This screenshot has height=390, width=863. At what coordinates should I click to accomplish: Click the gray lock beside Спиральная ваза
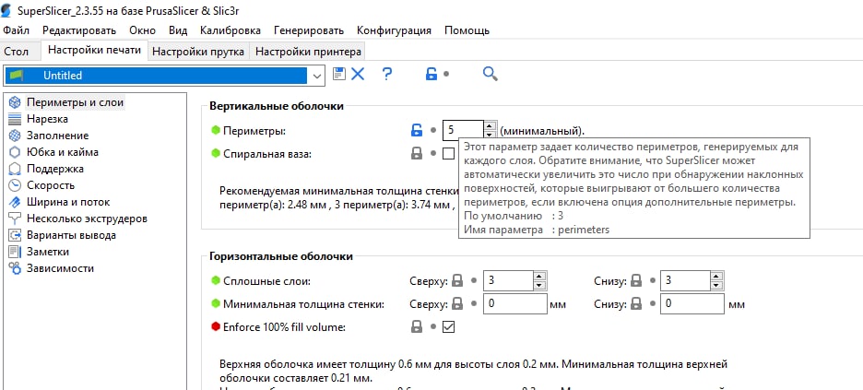coord(417,153)
